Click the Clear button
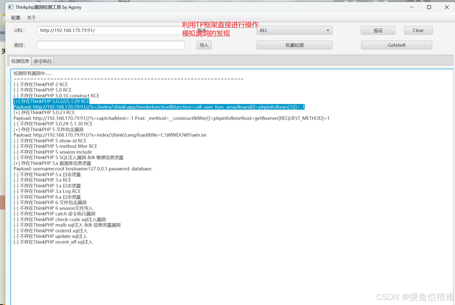Image resolution: width=455 pixels, height=305 pixels. click(x=418, y=30)
